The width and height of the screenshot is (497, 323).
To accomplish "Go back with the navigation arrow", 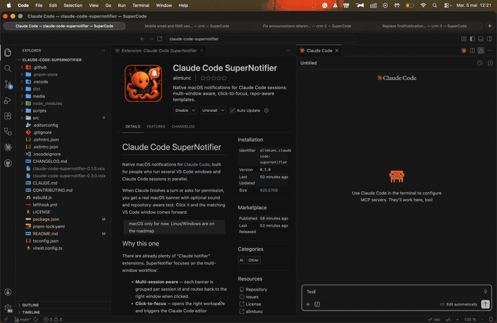I will click(x=142, y=39).
